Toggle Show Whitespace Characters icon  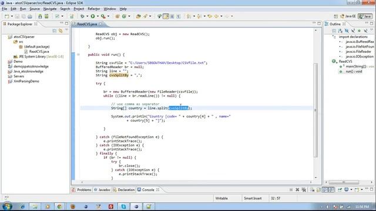pyautogui.click(x=178, y=16)
